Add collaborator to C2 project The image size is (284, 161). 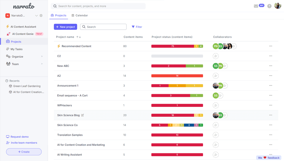(x=216, y=56)
